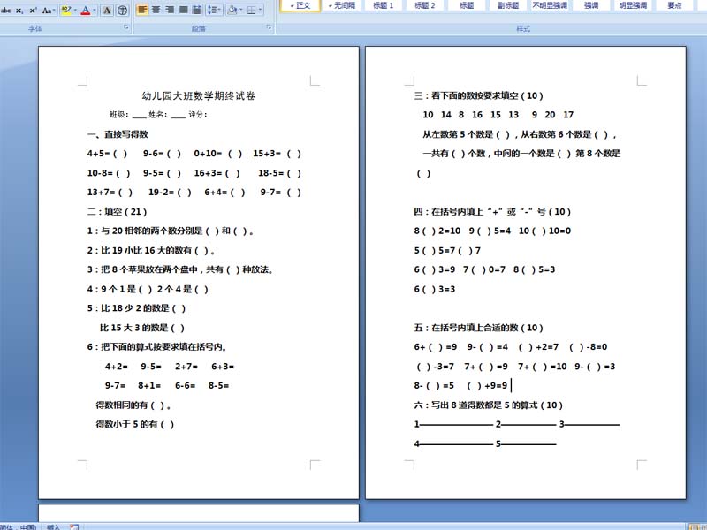This screenshot has height=530, width=707.
Task: Click the borders button
Action: (x=252, y=10)
